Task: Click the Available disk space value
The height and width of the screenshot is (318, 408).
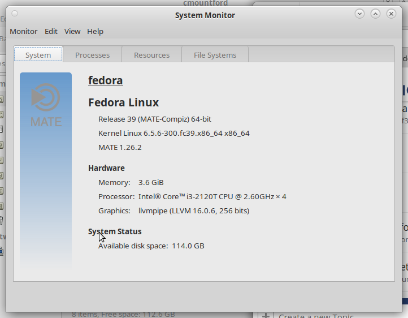Action: click(188, 246)
